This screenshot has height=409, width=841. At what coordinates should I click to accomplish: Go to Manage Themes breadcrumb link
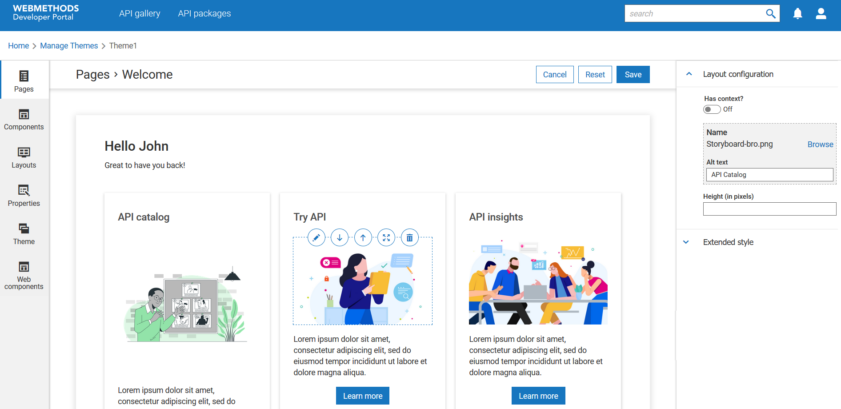tap(69, 46)
